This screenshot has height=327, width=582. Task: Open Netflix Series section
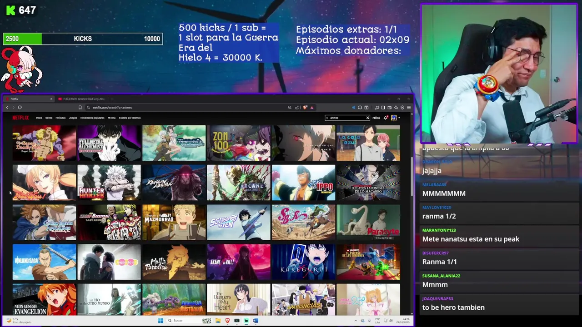tap(49, 118)
